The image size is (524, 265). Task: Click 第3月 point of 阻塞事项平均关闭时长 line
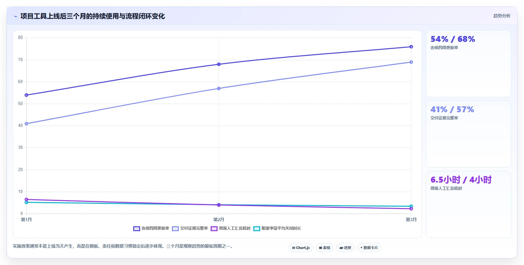[411, 206]
